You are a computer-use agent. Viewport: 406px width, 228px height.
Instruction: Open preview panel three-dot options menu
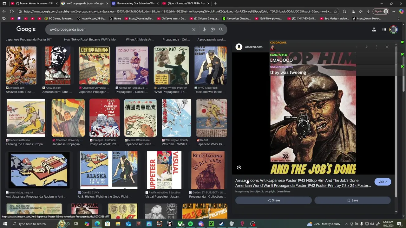click(x=377, y=47)
